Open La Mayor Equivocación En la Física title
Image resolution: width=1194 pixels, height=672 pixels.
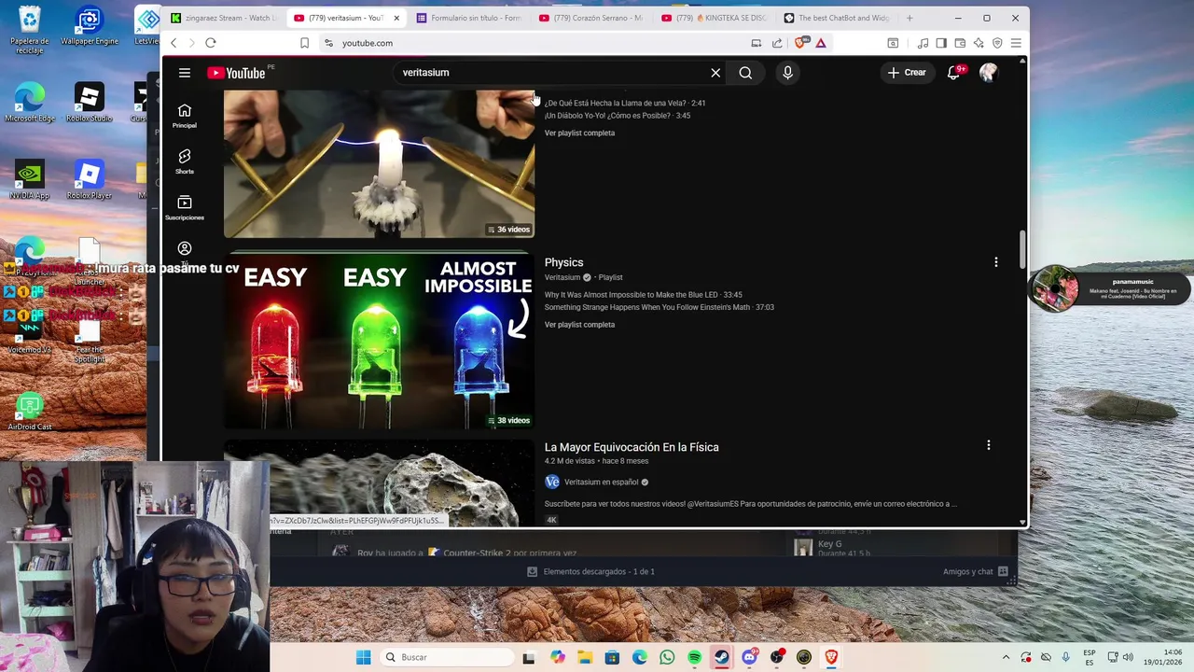point(632,447)
